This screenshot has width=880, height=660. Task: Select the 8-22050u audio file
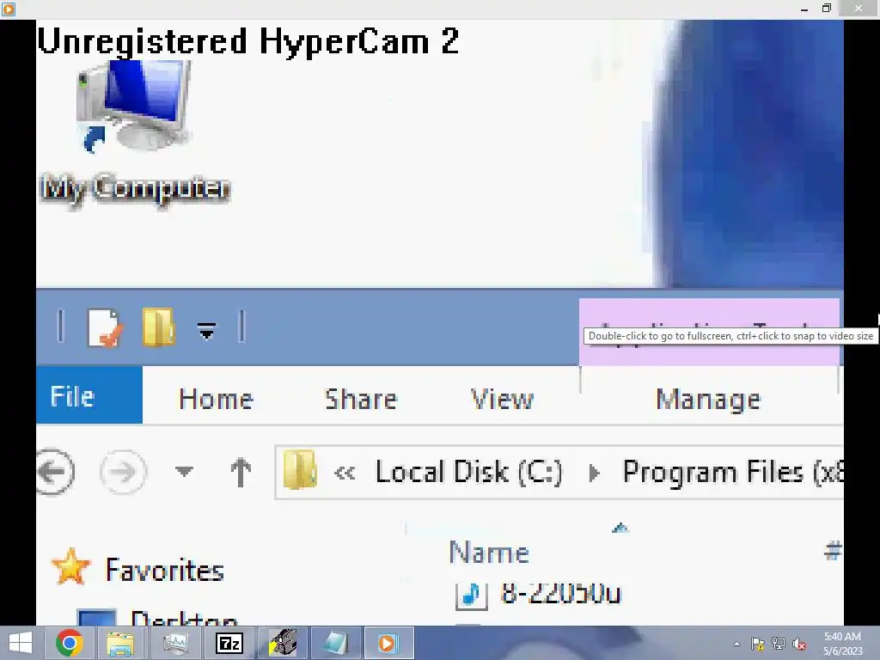(x=560, y=593)
